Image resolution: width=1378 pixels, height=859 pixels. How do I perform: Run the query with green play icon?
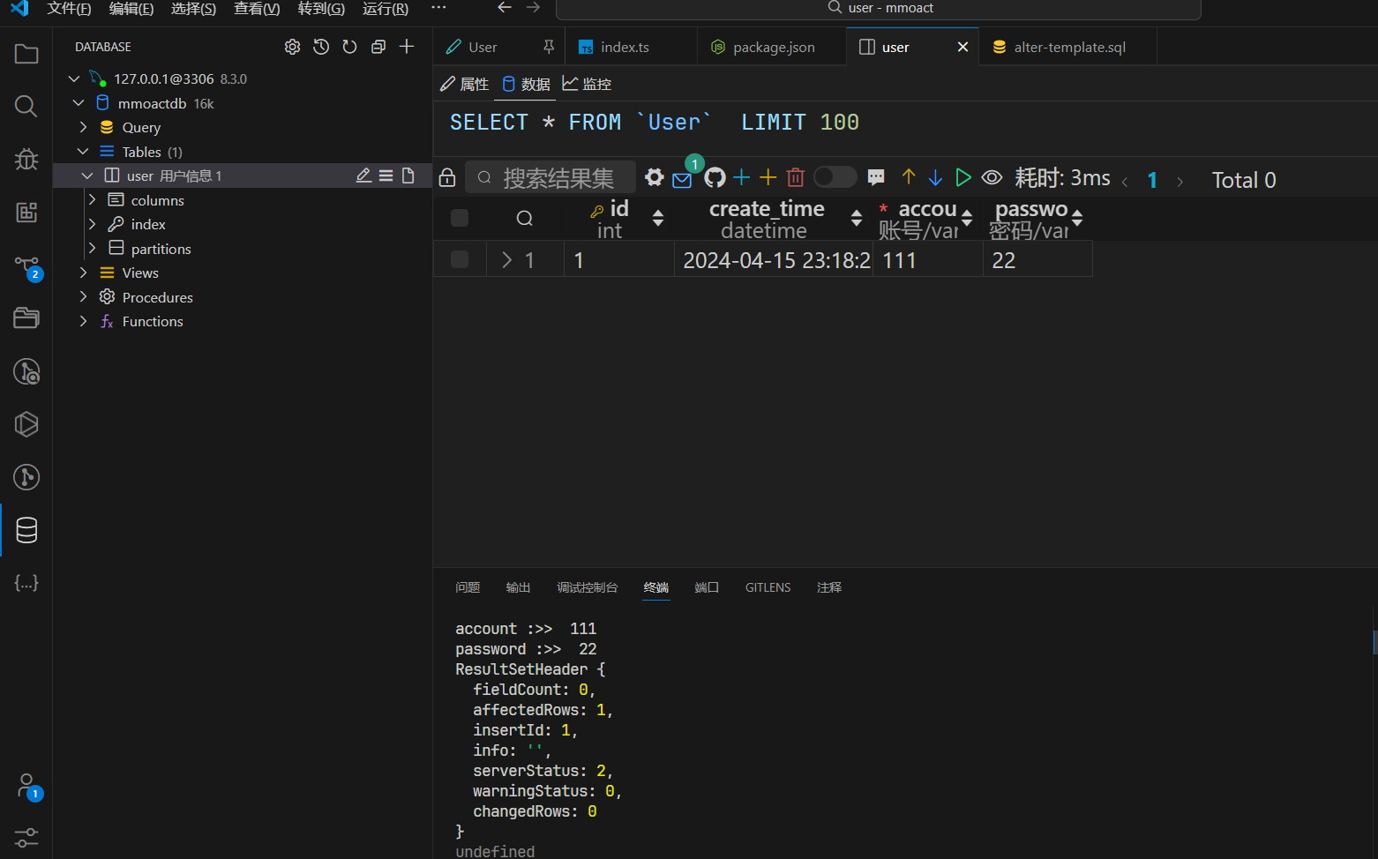click(963, 178)
